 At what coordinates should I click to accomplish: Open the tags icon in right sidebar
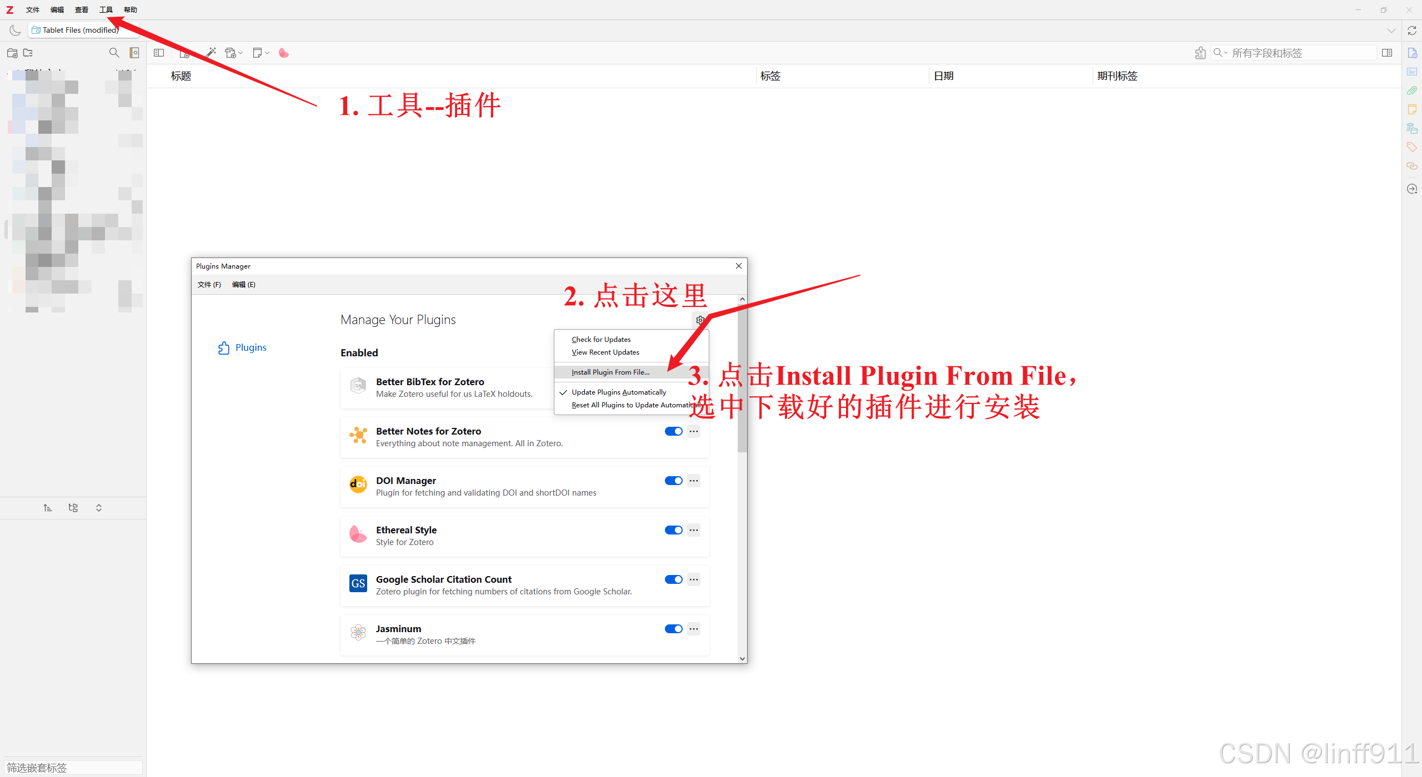[1412, 147]
